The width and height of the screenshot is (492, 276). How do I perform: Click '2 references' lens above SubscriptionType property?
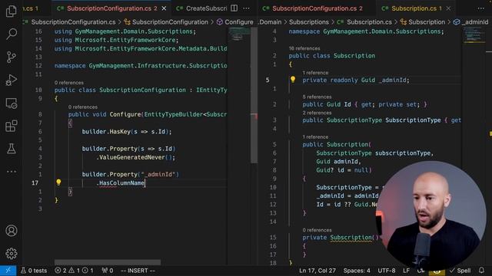tap(317, 113)
